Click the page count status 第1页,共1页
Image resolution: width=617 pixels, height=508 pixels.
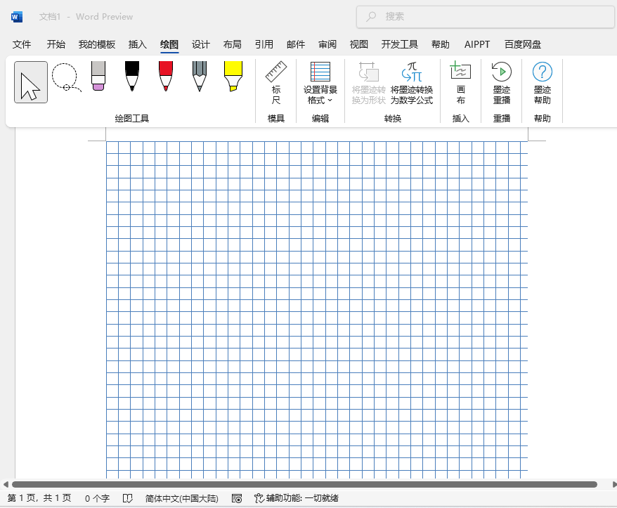coord(39,498)
